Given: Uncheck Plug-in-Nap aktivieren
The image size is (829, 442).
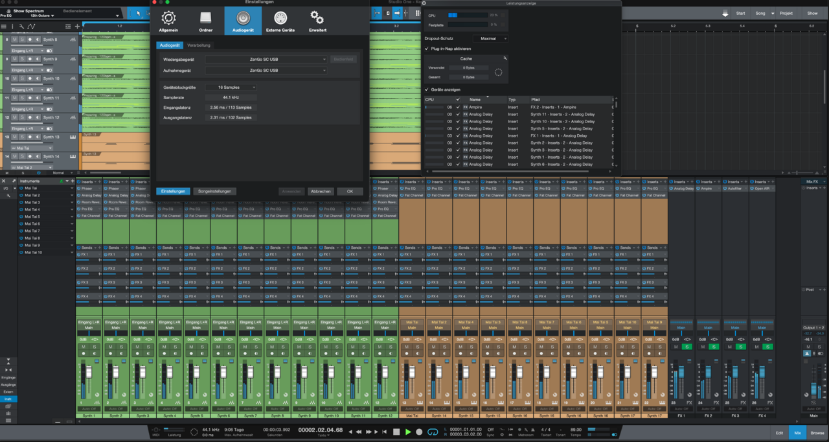Looking at the screenshot, I should click(426, 49).
